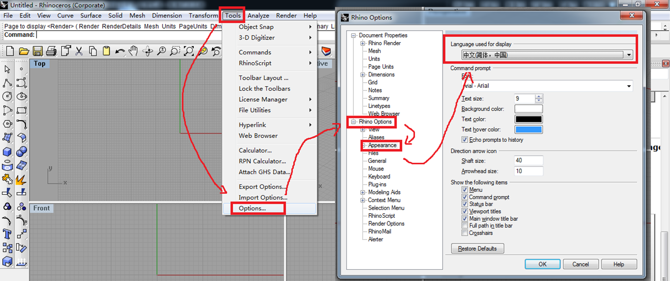Image resolution: width=670 pixels, height=281 pixels.
Task: Click OK in Rhino Options dialog
Action: click(x=542, y=264)
